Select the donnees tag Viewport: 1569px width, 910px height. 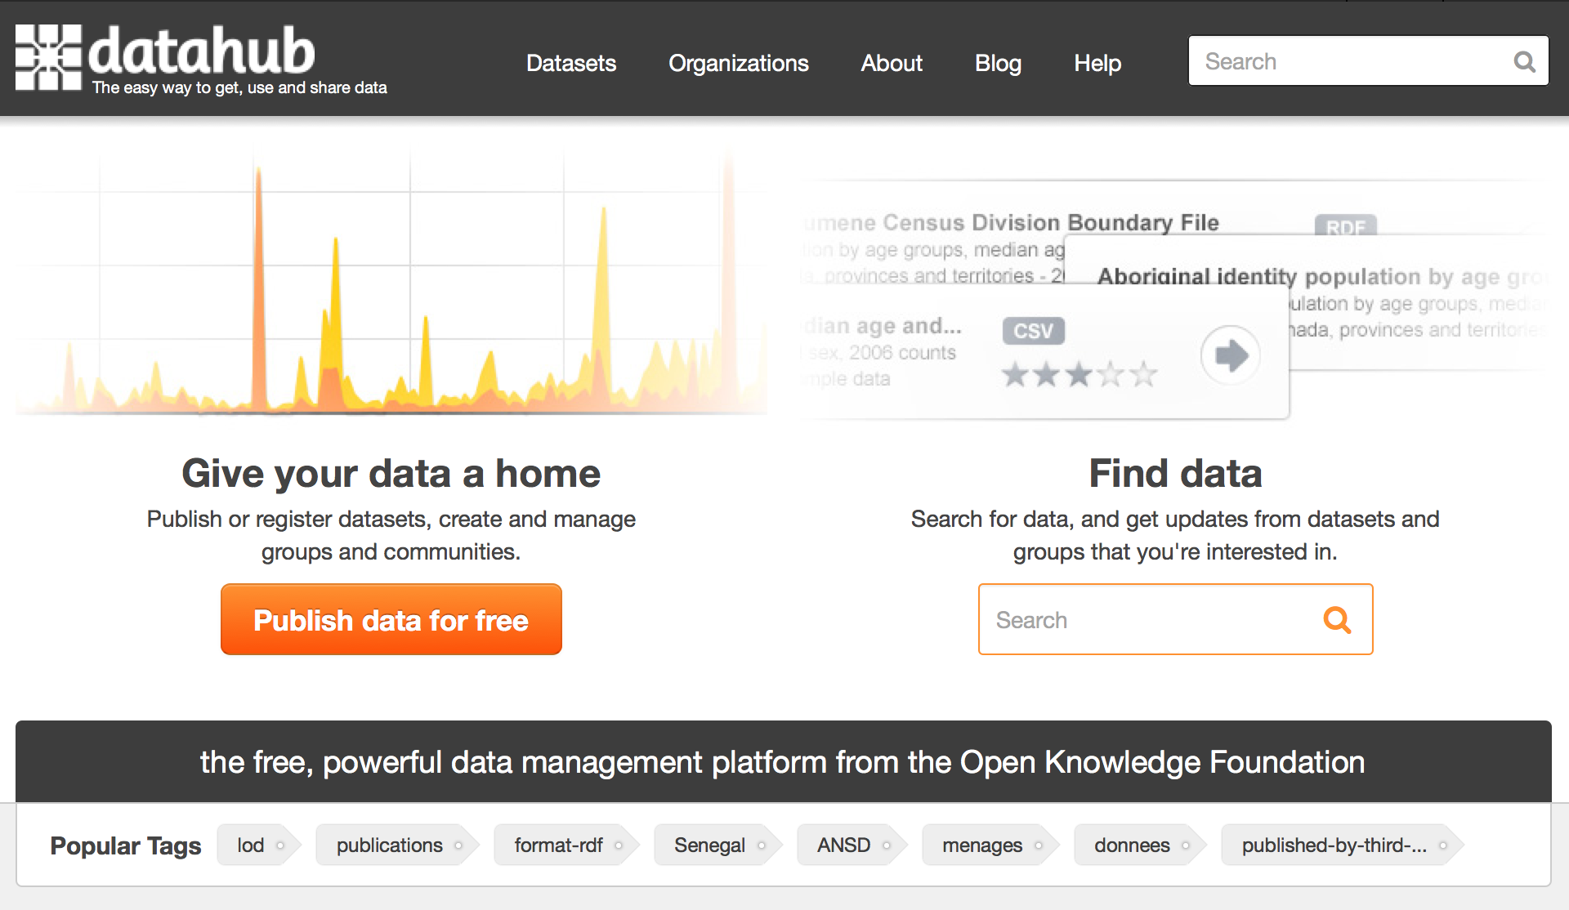(1140, 845)
